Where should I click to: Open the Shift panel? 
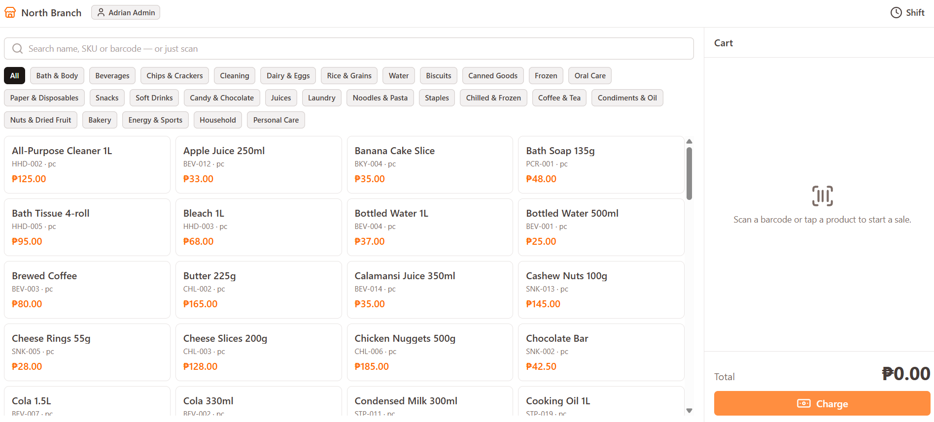(x=907, y=13)
